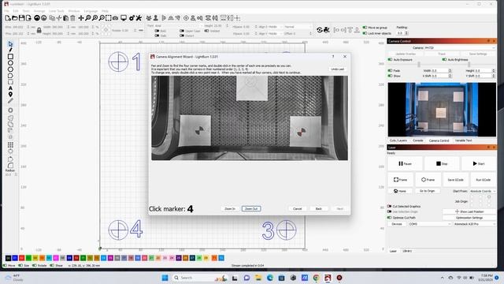Open the Preview monitor icon

pyautogui.click(x=124, y=18)
